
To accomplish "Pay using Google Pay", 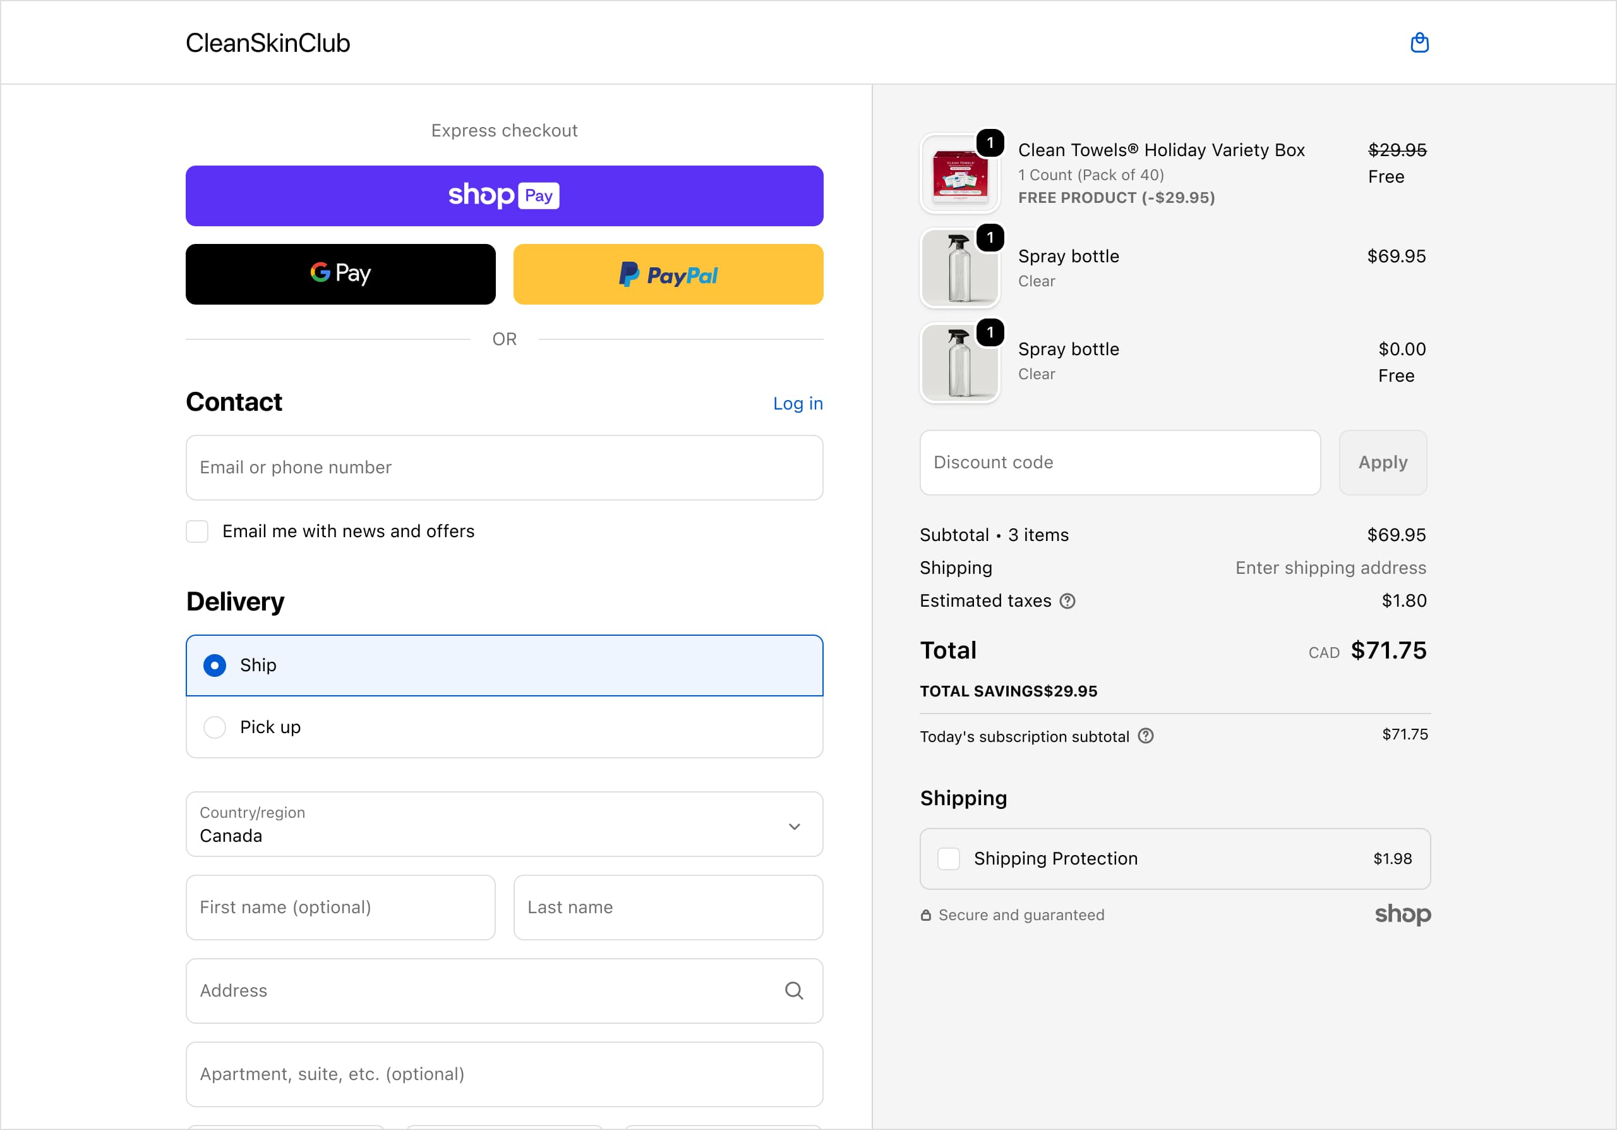I will coord(341,274).
